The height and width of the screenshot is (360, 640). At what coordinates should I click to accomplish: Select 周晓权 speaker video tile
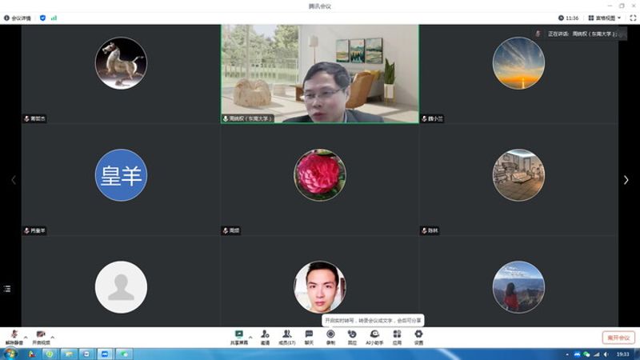click(320, 73)
